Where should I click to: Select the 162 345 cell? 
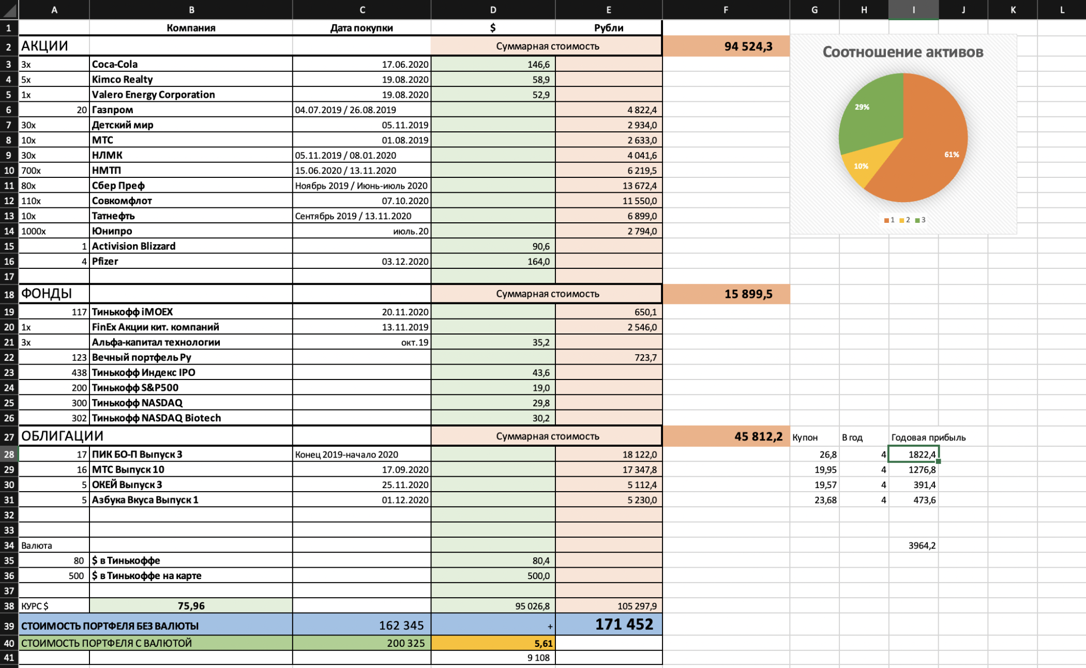coord(361,625)
